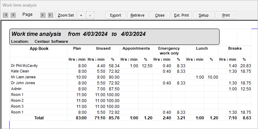Open Ext. Print options
Viewport: 258px width, 129px height.
pos(181,15)
